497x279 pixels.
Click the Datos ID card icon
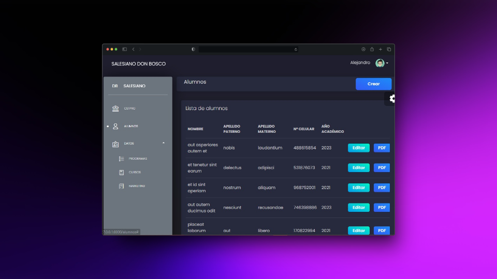(115, 144)
